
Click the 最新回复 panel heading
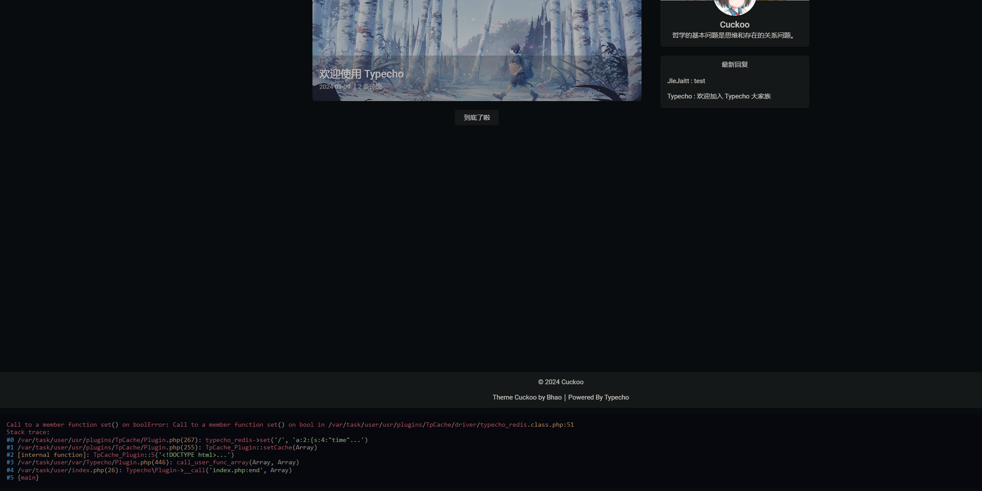click(x=734, y=64)
